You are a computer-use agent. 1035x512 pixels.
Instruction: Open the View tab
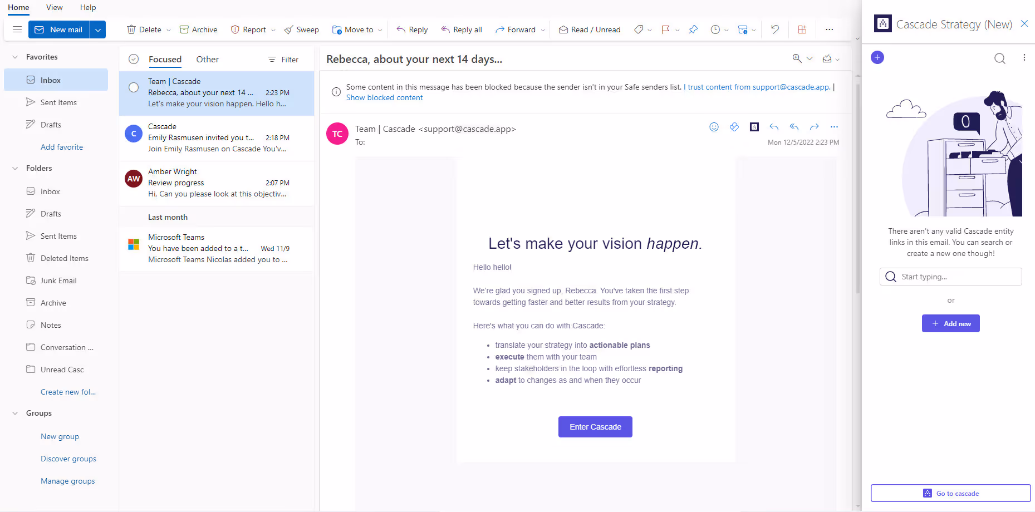click(54, 7)
